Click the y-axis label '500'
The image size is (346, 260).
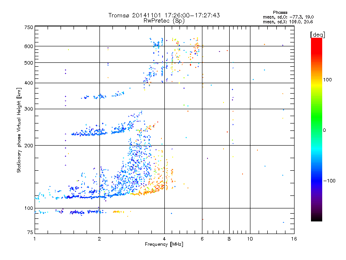click(29, 63)
